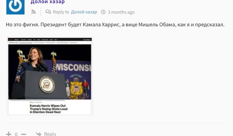233x136 pixels.
Task: Click the Reply link under the comment
Action: [50, 134]
